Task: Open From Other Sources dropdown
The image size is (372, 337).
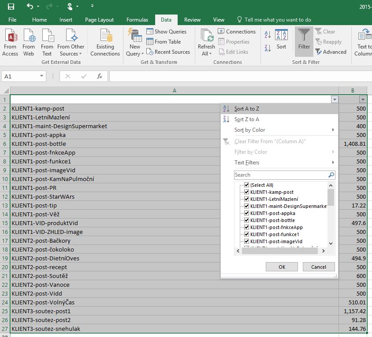Action: (71, 43)
